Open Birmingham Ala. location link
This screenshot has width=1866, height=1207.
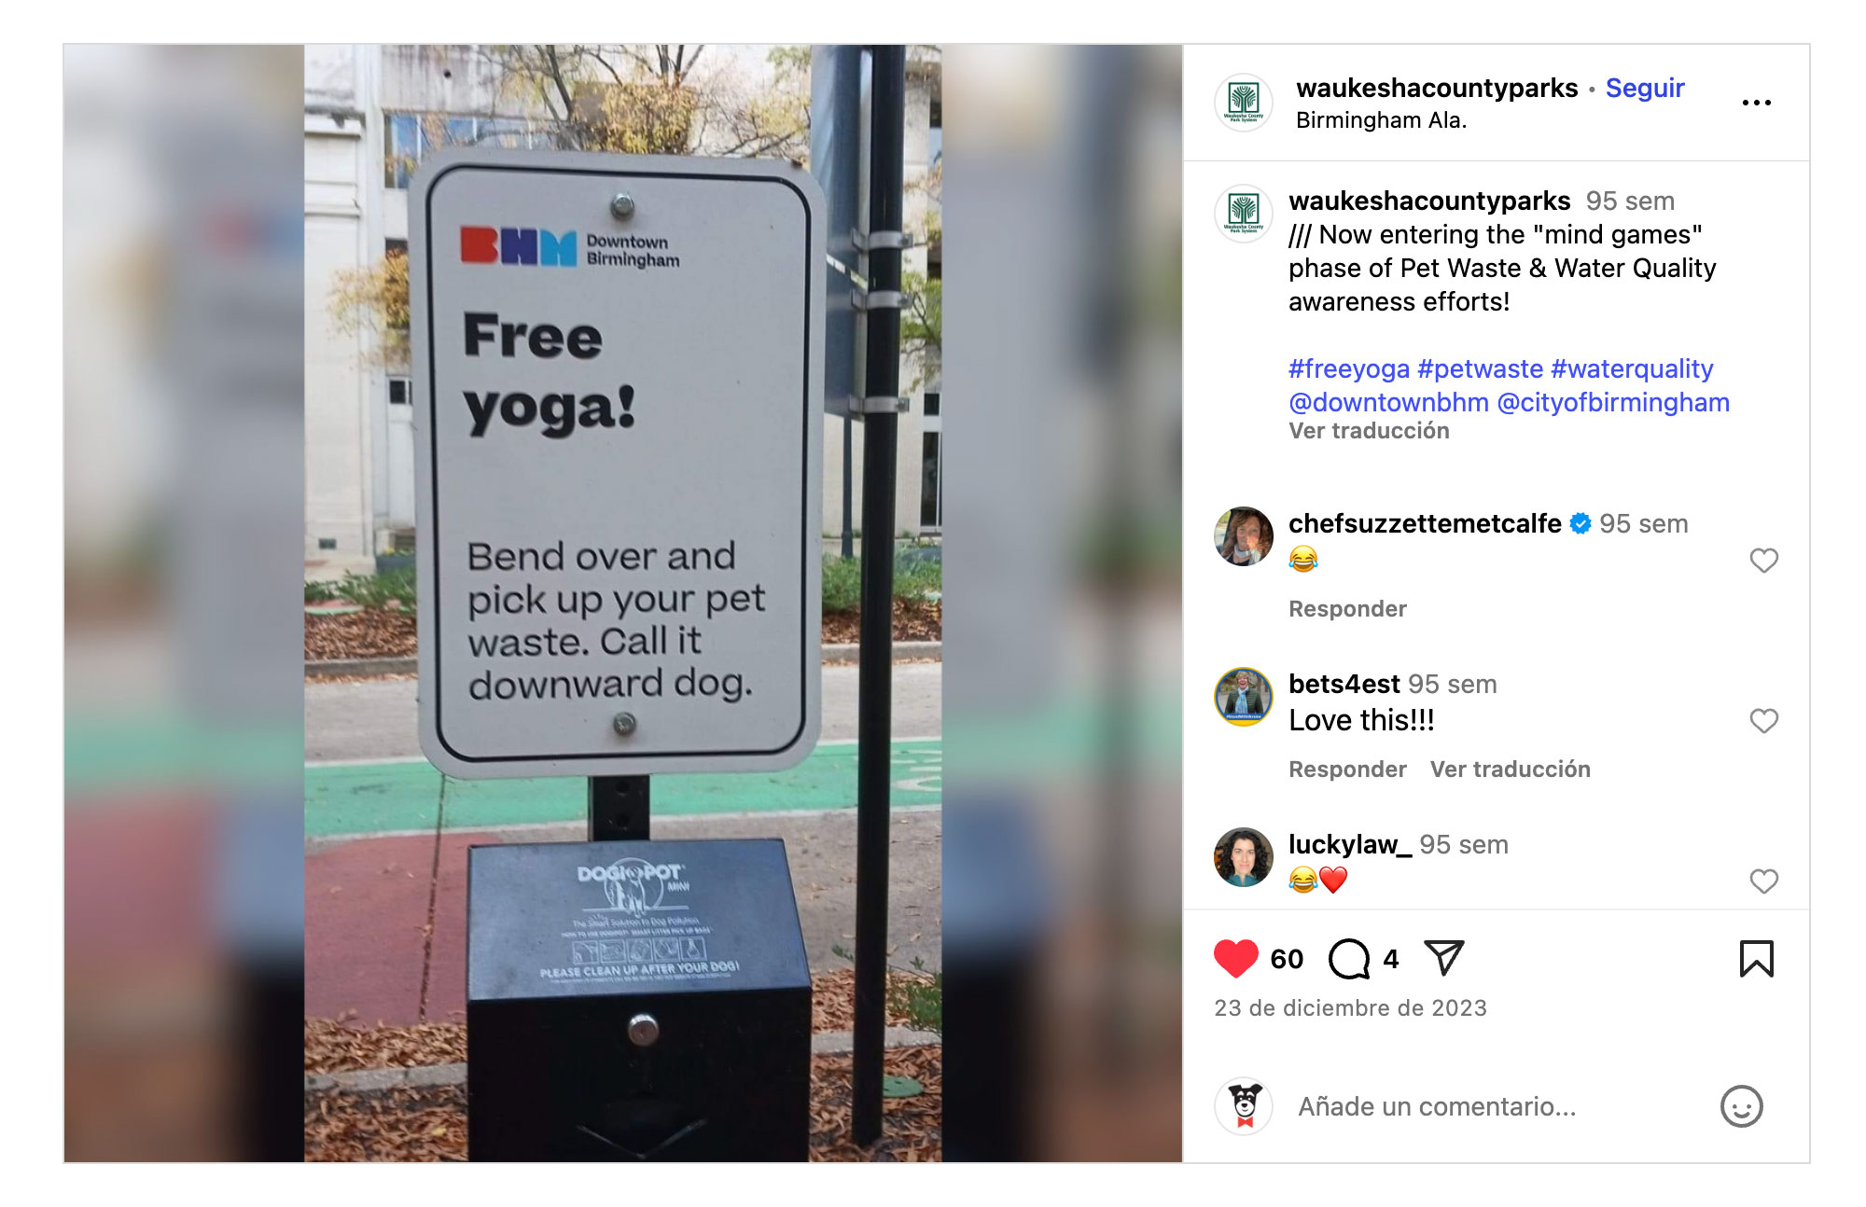[x=1381, y=120]
